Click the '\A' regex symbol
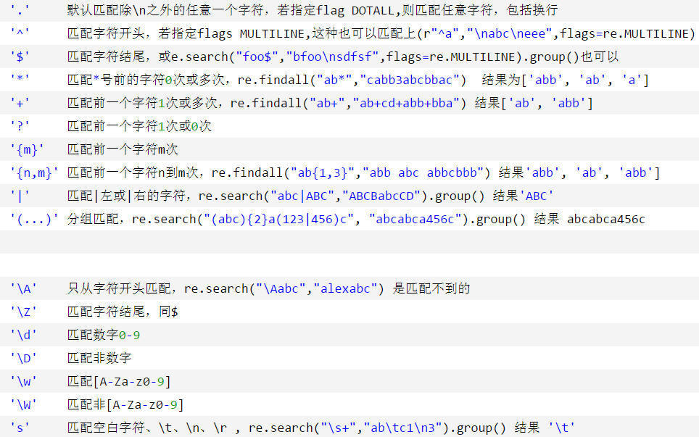The width and height of the screenshot is (699, 437). click(x=23, y=288)
